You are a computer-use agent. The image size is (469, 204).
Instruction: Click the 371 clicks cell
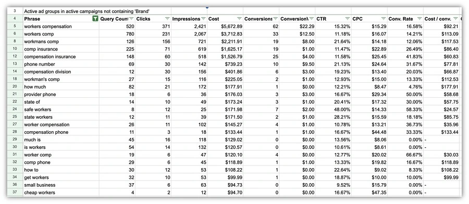pos(153,27)
